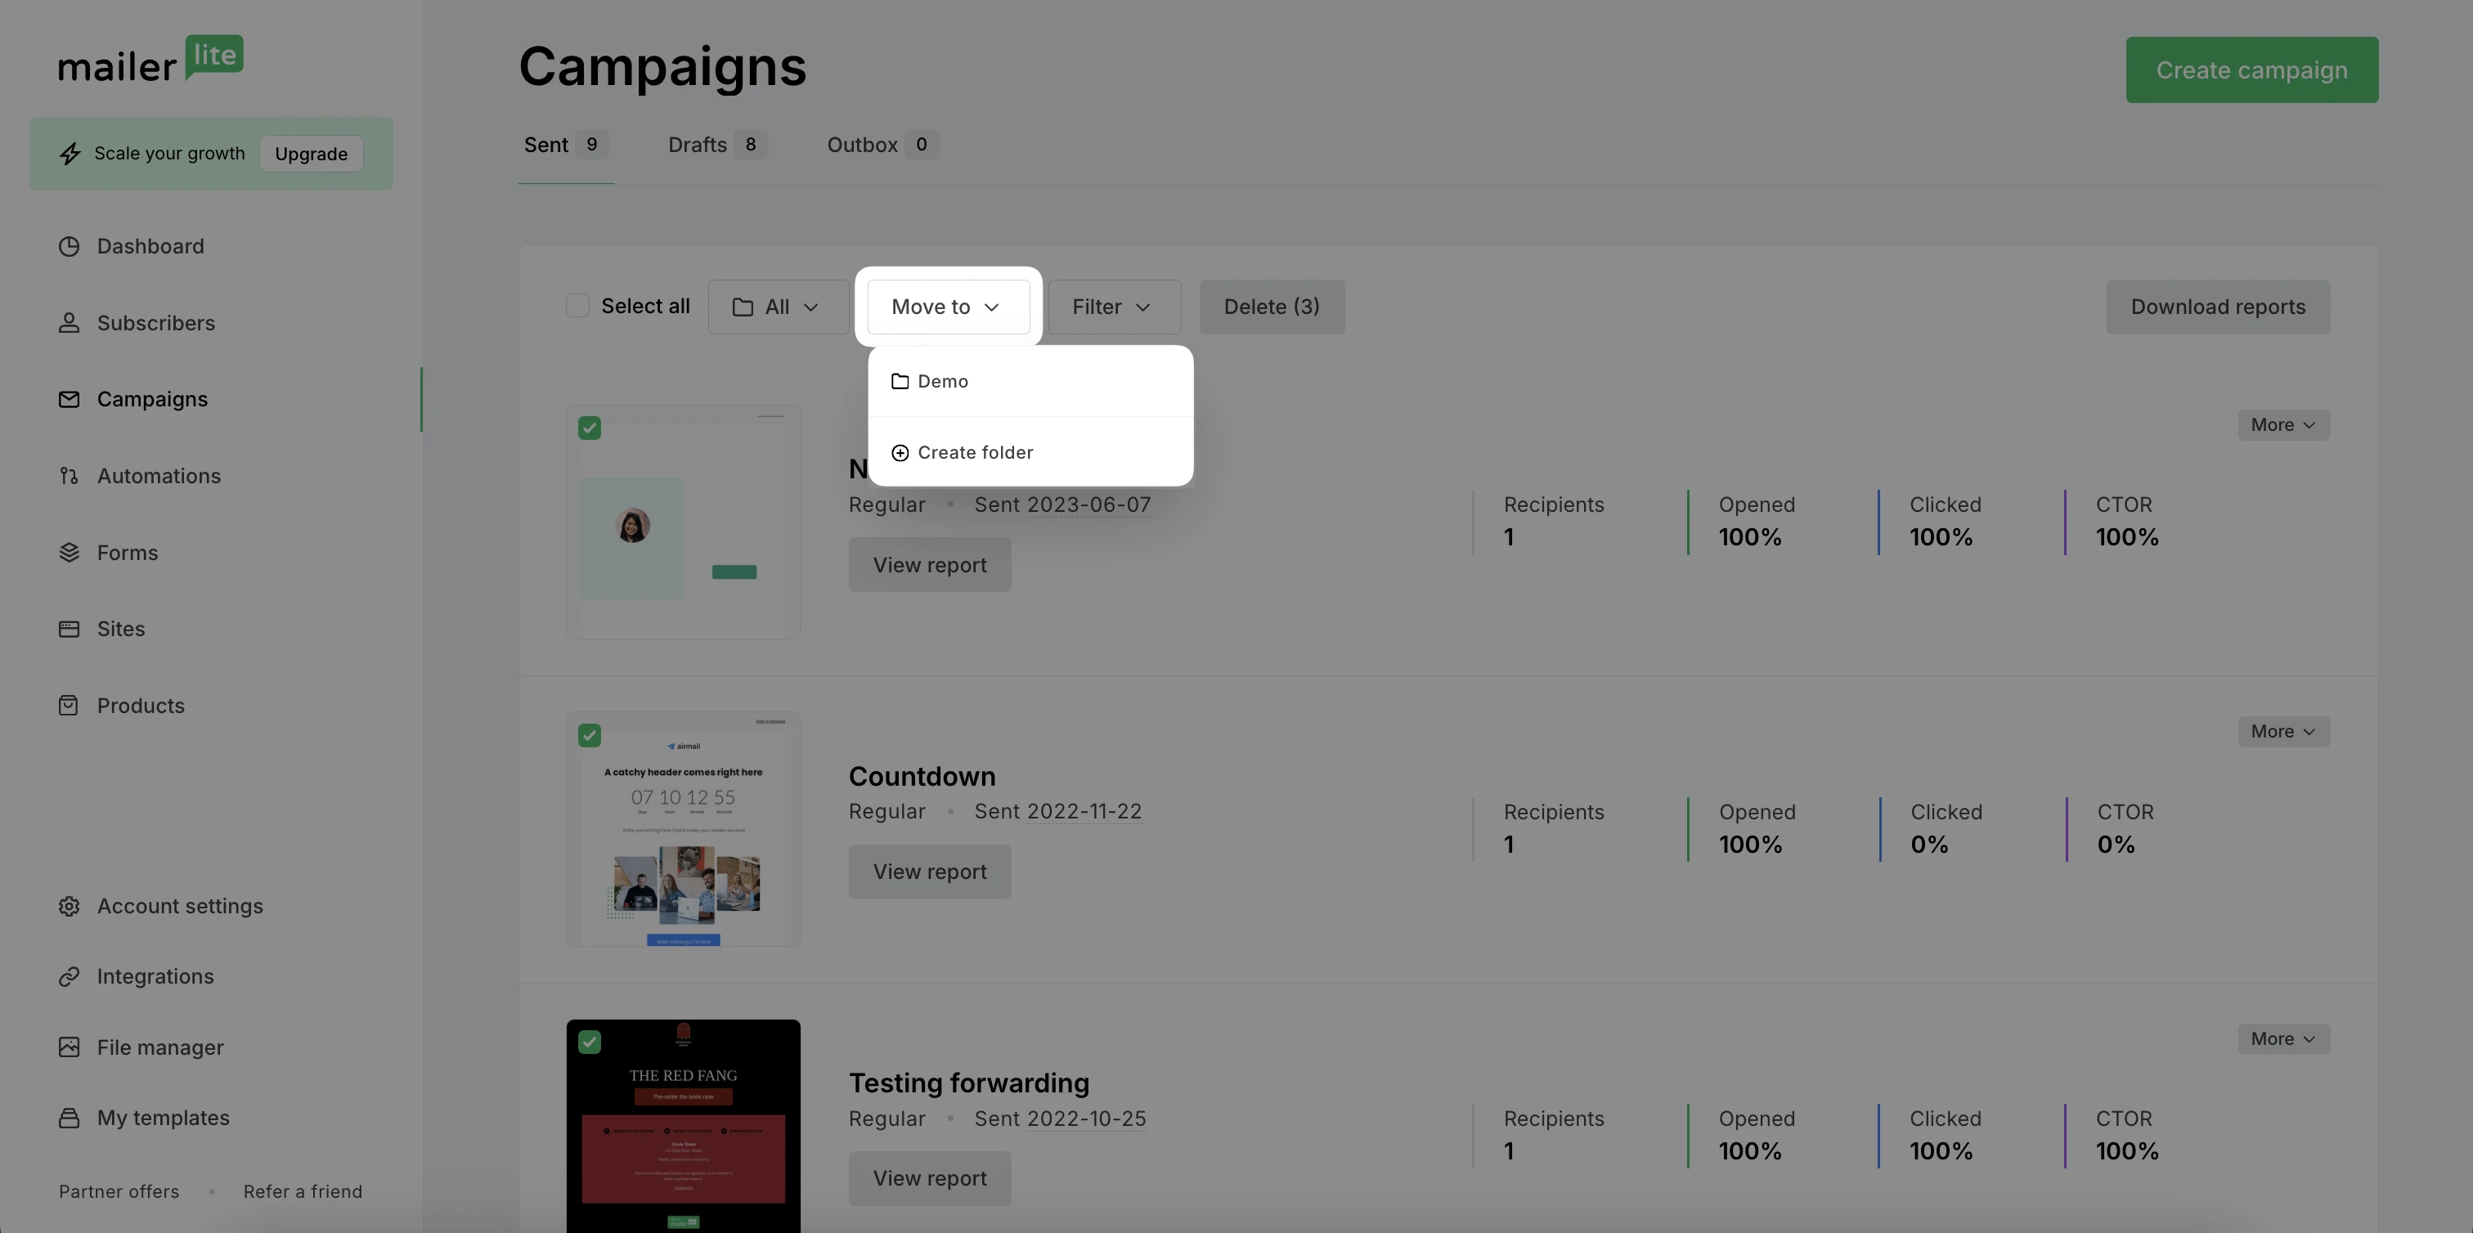The image size is (2473, 1233).
Task: Click the Products shopping bag icon
Action: pyautogui.click(x=68, y=706)
